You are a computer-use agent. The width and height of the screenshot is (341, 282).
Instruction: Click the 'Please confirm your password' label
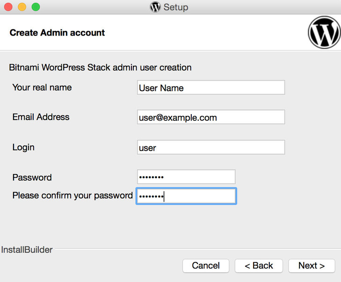pyautogui.click(x=73, y=195)
